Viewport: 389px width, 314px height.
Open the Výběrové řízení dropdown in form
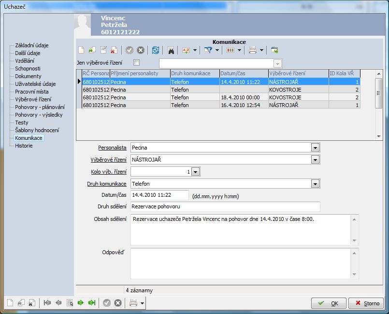315,160
